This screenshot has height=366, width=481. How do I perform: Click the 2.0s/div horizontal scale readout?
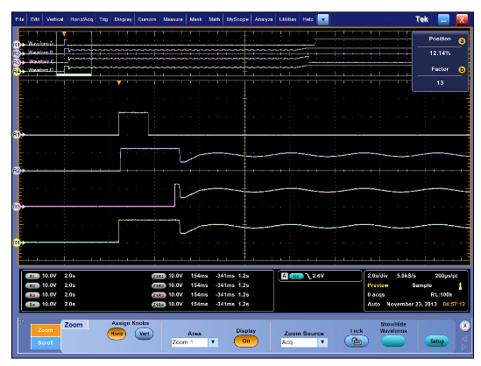coord(378,276)
